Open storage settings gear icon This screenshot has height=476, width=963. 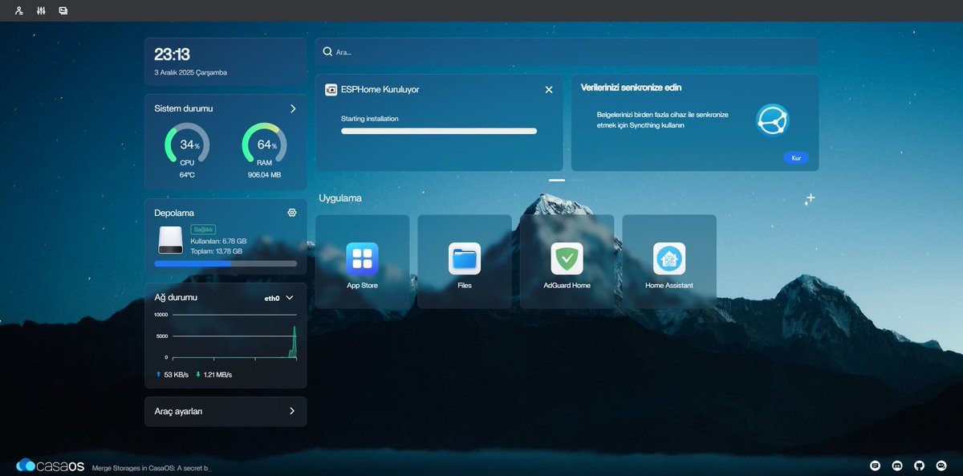(292, 213)
